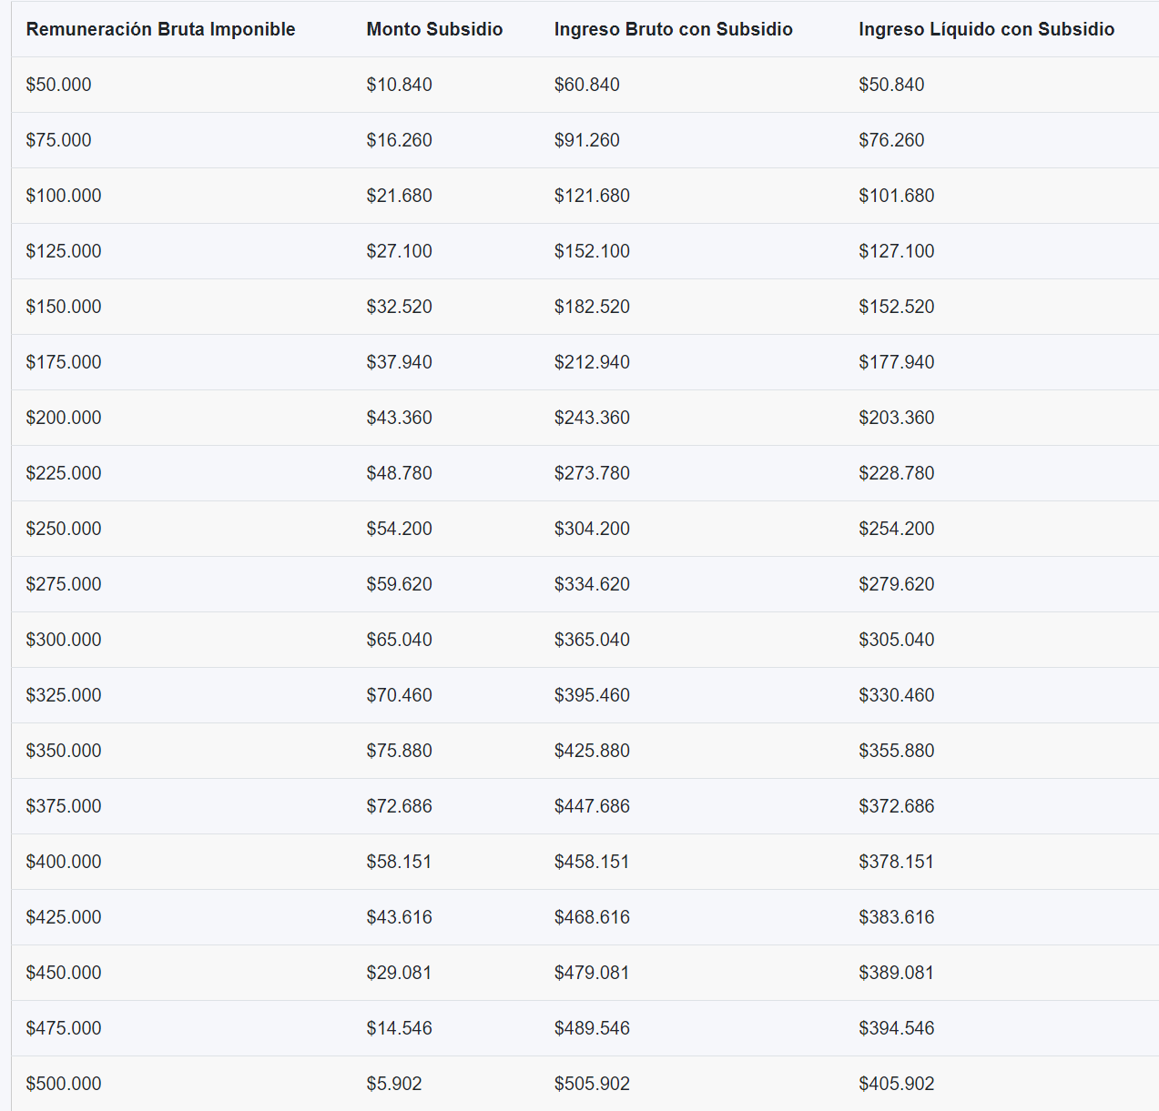Click the $59.620 subsidy amount
The width and height of the screenshot is (1159, 1111).
[x=399, y=584]
